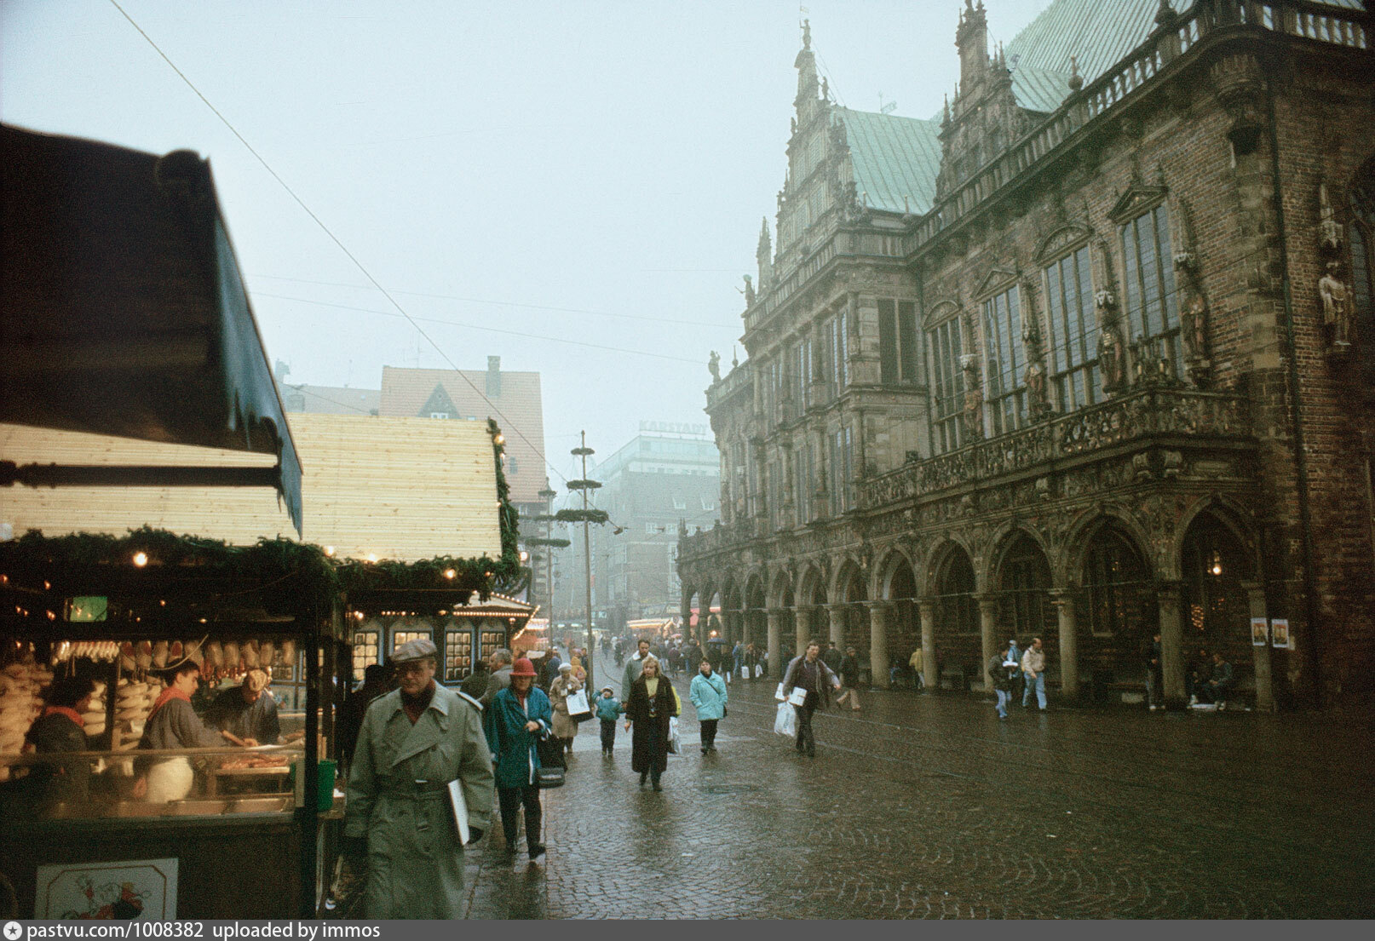Click the posters on the arcade pillar
The width and height of the screenshot is (1375, 941).
tap(1269, 633)
